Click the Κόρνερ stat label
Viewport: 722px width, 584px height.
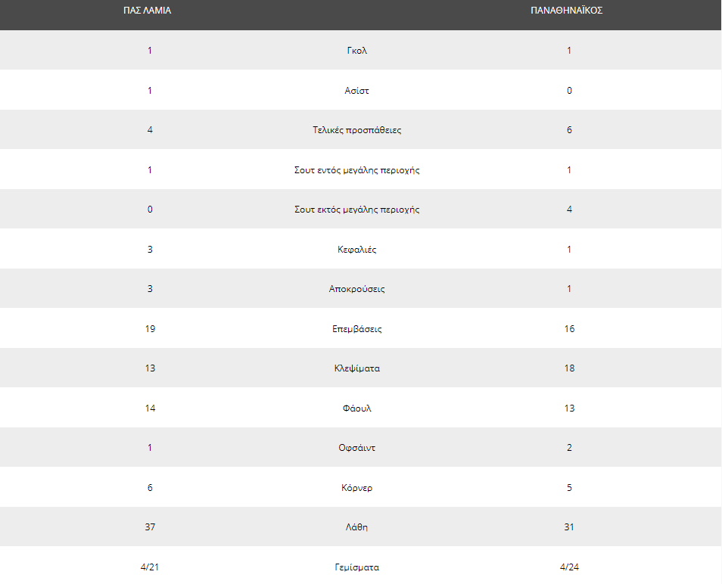click(x=357, y=488)
